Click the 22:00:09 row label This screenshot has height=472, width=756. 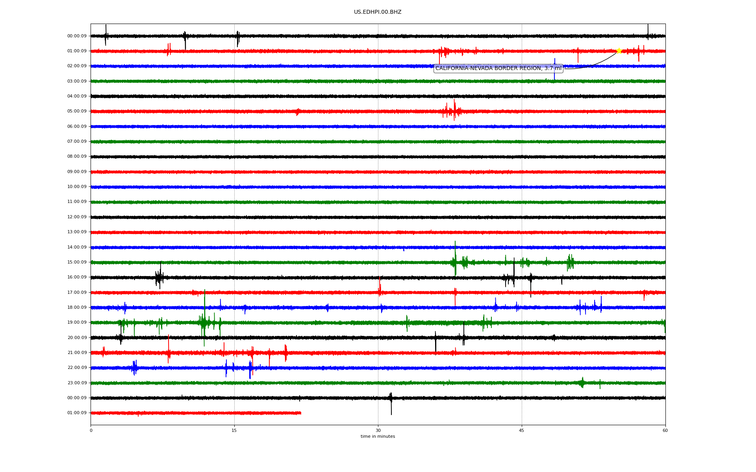[x=77, y=368]
